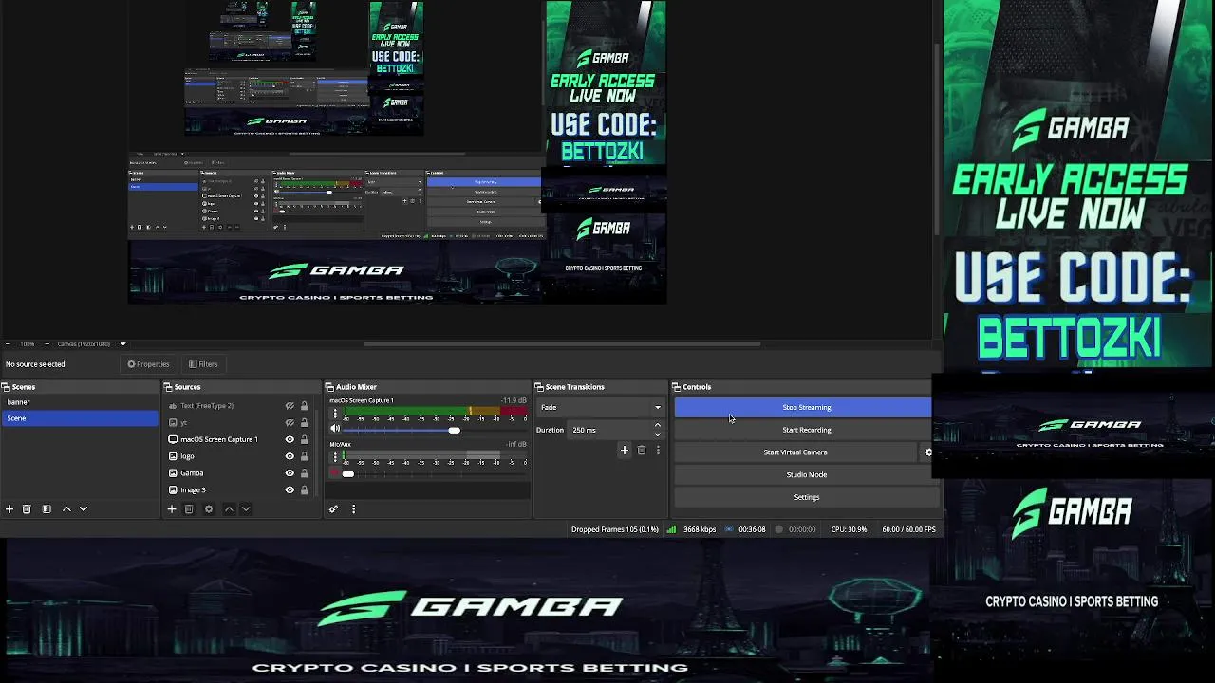Open Canvas scaling dropdown arrow
This screenshot has width=1215, height=683.
pos(122,343)
